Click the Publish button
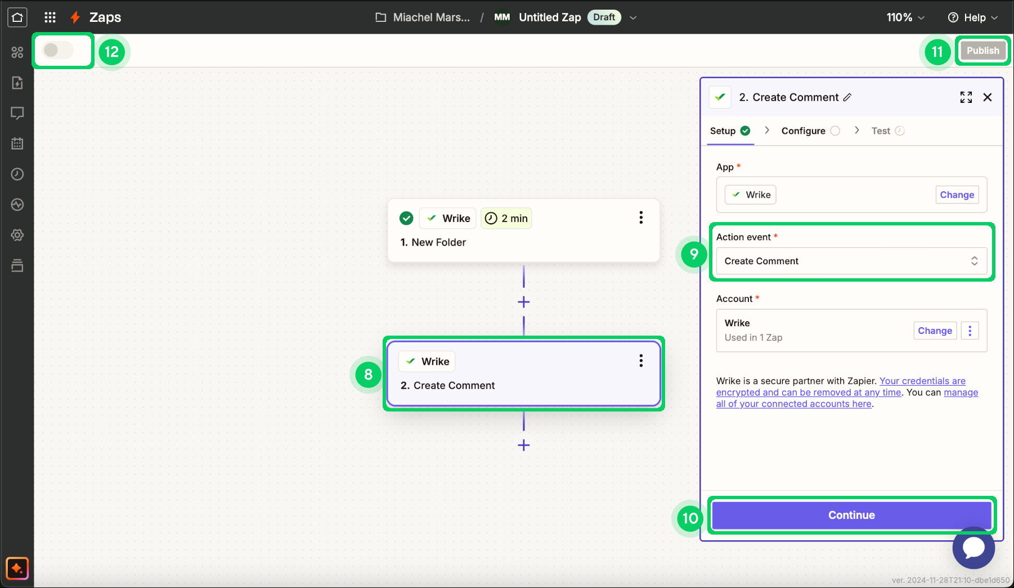 click(982, 51)
